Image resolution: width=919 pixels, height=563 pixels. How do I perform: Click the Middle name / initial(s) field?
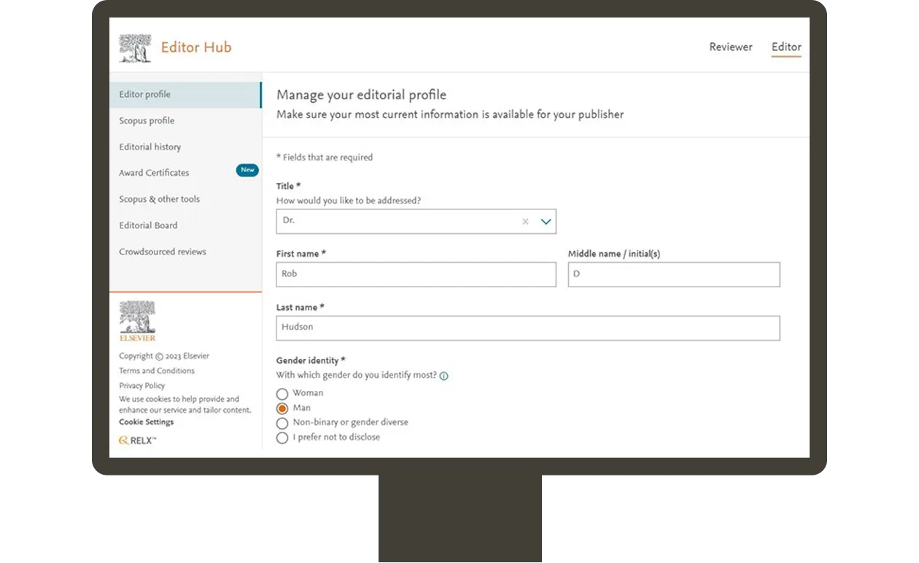[x=674, y=274]
